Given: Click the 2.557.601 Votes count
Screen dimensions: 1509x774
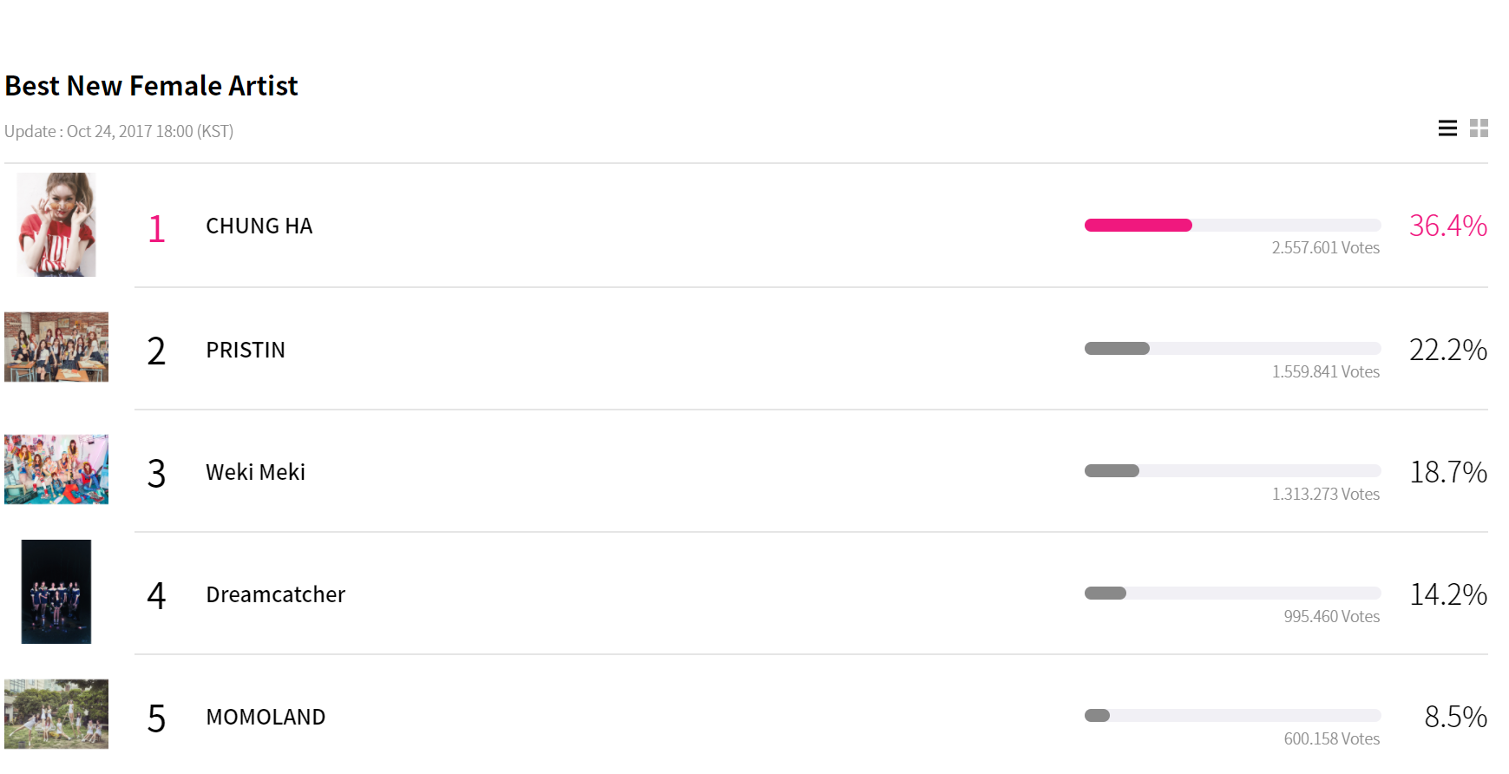Looking at the screenshot, I should point(1325,248).
